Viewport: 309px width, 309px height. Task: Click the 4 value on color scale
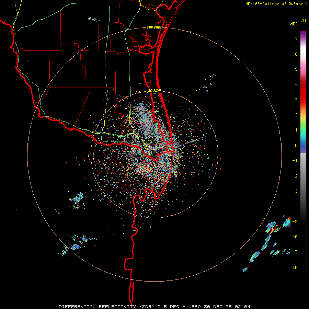pyautogui.click(x=296, y=84)
